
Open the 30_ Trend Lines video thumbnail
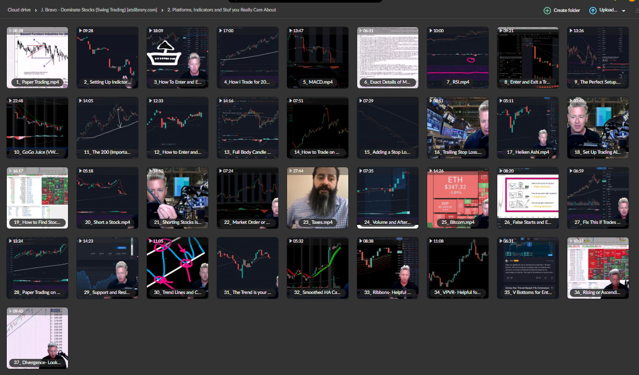pyautogui.click(x=177, y=267)
